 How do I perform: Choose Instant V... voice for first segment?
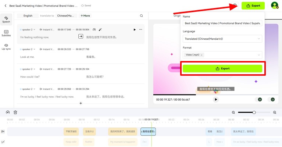point(47,29)
